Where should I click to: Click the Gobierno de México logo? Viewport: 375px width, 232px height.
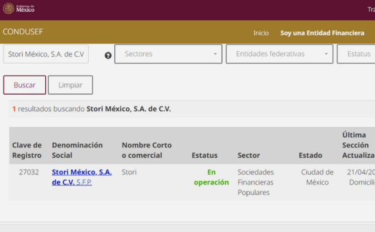point(18,8)
